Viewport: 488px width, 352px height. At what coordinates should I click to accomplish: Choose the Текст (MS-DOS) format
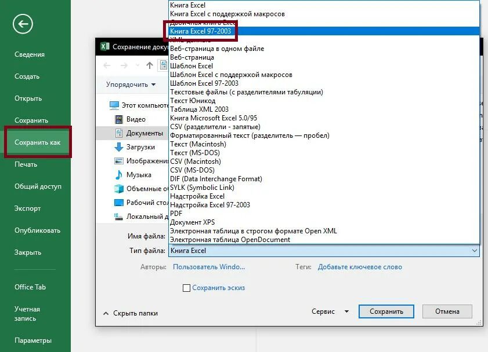pos(324,153)
